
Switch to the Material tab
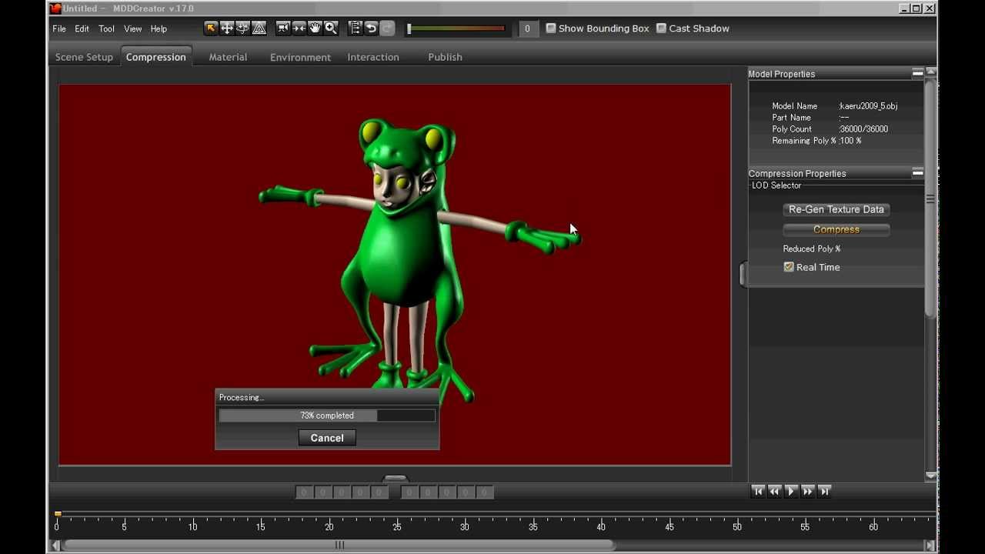tap(228, 57)
